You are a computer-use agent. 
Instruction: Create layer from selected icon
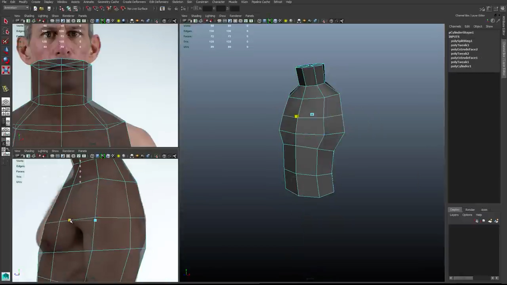click(496, 221)
